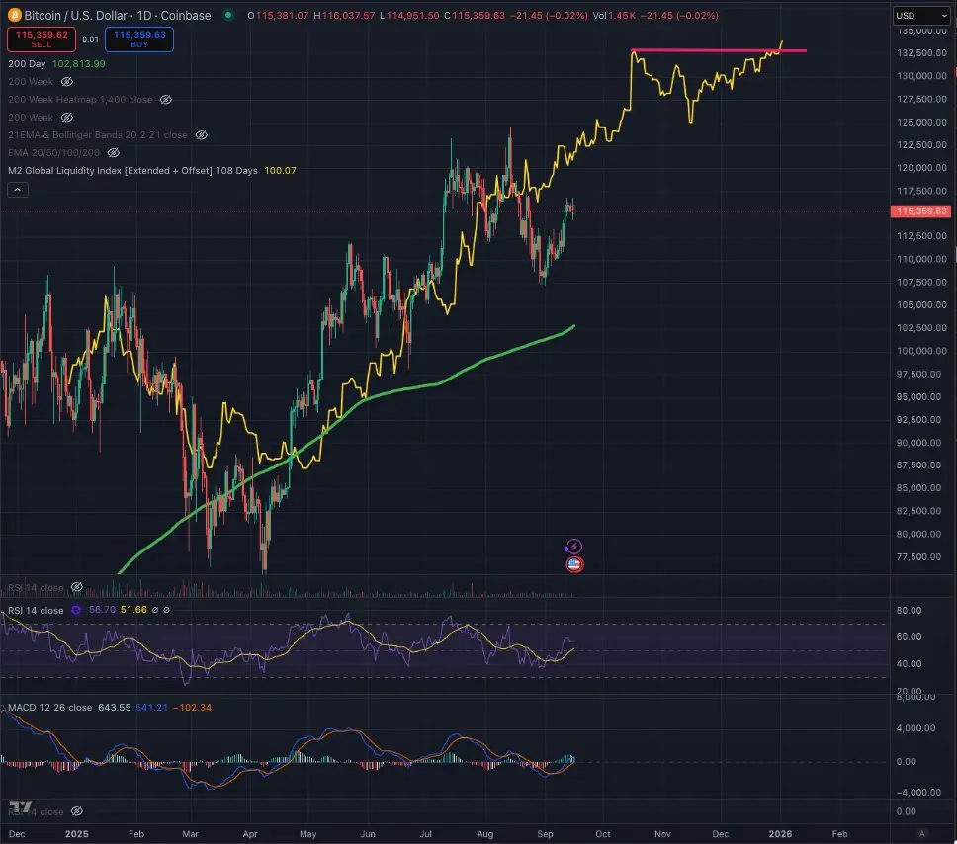Click the 2025 label on the time axis

click(x=77, y=834)
